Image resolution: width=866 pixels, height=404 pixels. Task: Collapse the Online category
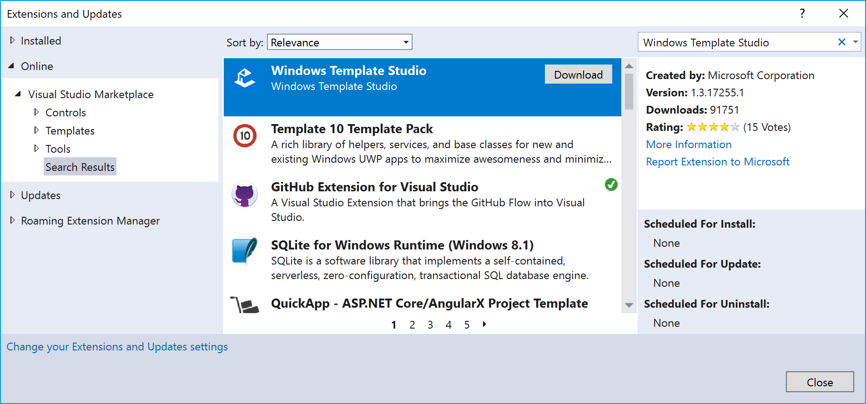11,66
